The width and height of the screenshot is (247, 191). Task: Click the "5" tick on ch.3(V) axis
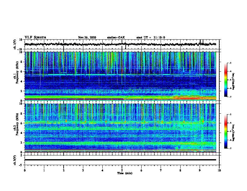pyautogui.click(x=22, y=155)
